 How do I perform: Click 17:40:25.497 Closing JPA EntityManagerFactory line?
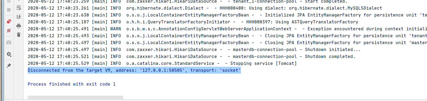(227, 43)
